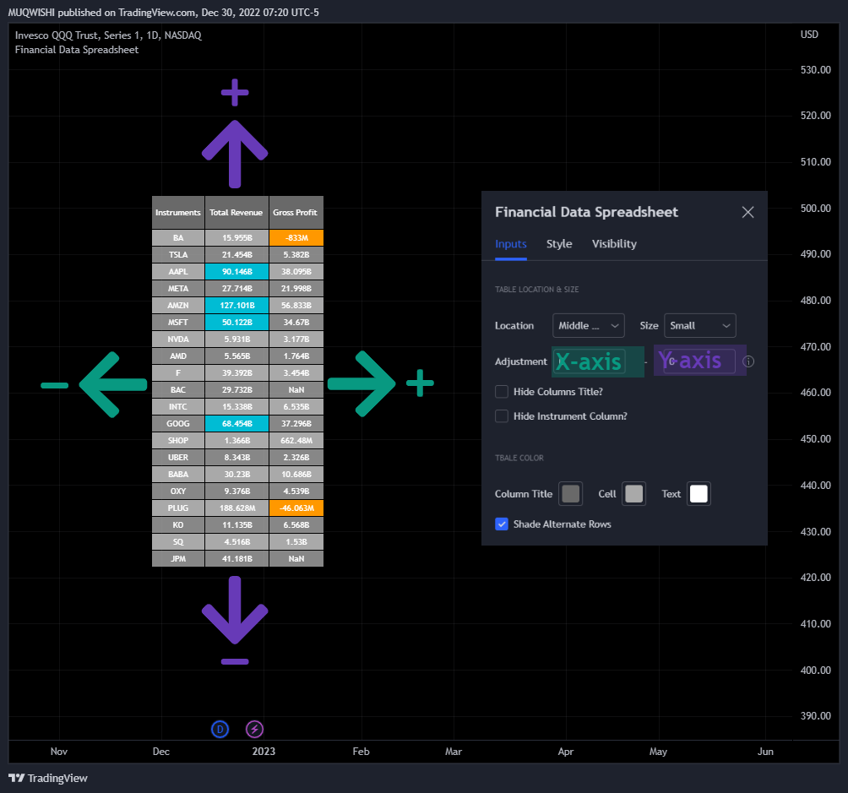
Task: Uncheck Shade Alternate Rows
Action: [502, 524]
